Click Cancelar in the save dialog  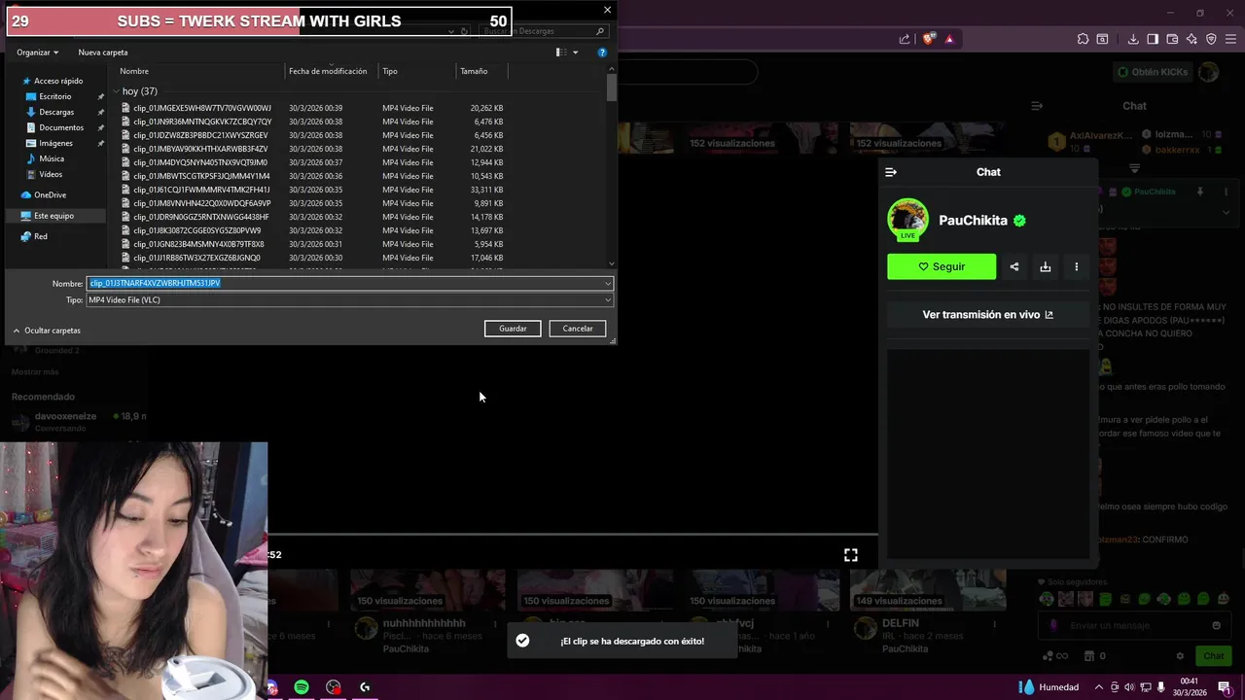(x=578, y=329)
